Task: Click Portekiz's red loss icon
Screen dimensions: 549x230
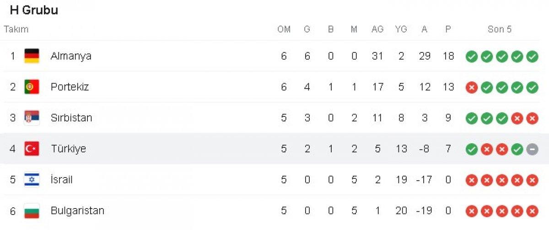Action: 472,87
